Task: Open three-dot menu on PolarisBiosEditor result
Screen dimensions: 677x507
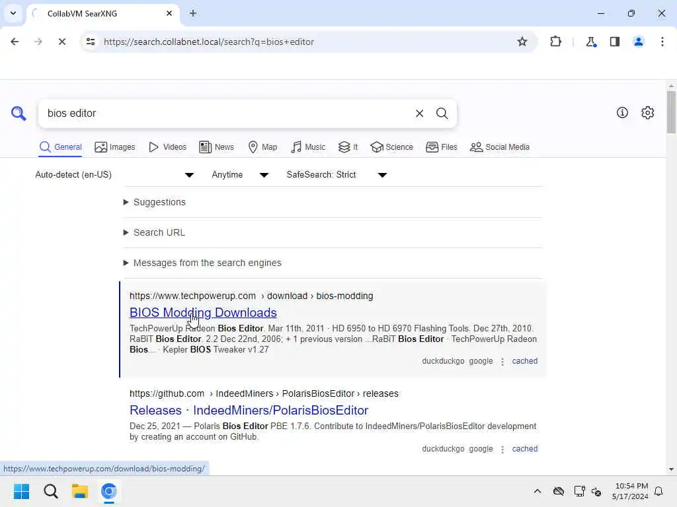Action: pyautogui.click(x=502, y=449)
